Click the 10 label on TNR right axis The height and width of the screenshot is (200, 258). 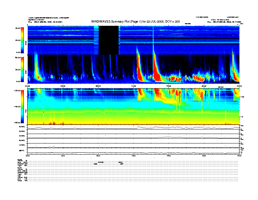242,117
